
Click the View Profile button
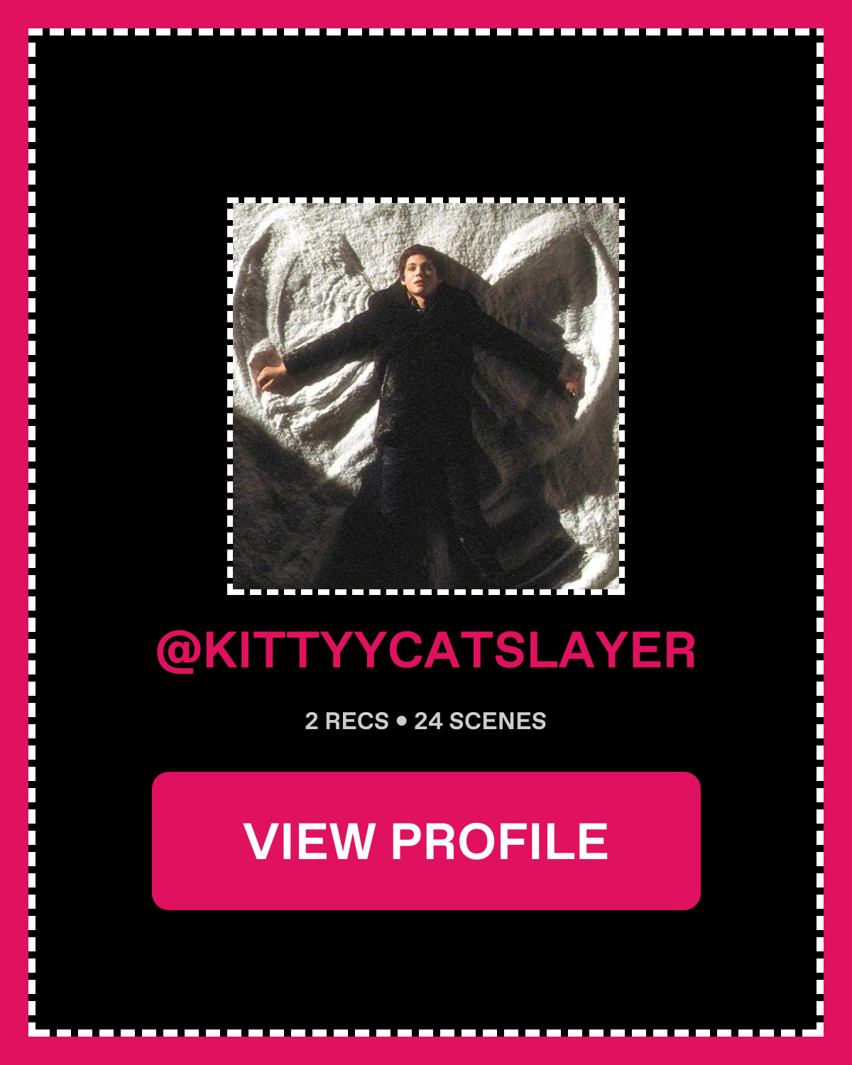pyautogui.click(x=426, y=841)
